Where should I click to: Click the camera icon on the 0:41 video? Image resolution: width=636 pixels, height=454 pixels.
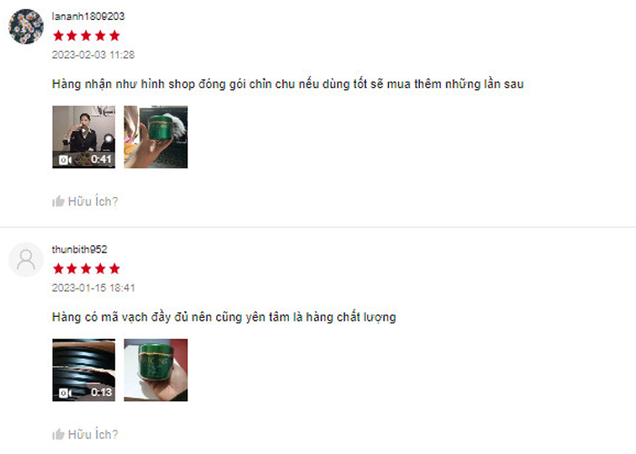[65, 160]
